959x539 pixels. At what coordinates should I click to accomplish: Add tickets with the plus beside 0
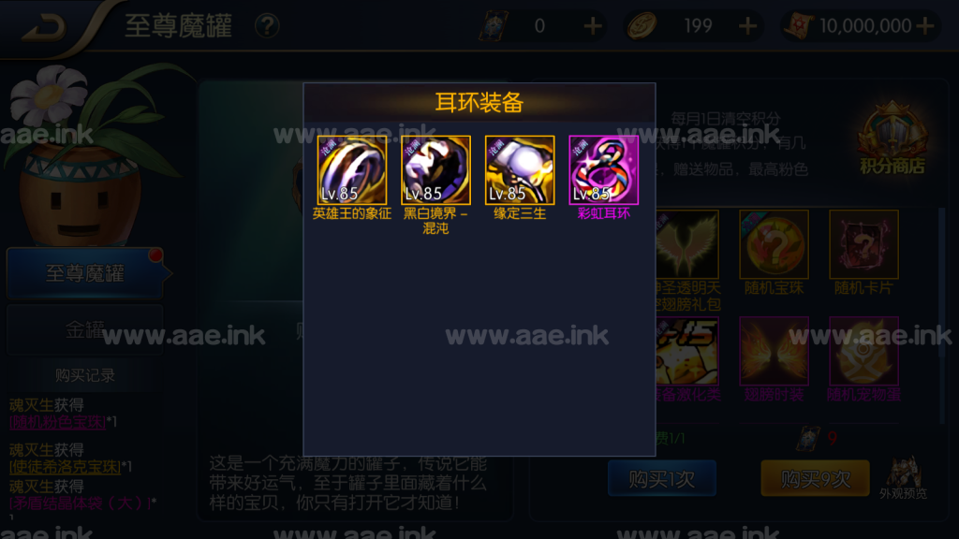(592, 26)
